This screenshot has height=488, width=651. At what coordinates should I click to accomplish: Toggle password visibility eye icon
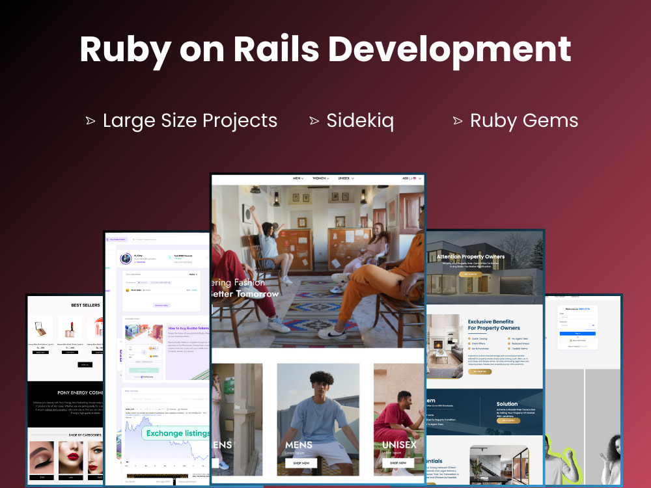593,325
